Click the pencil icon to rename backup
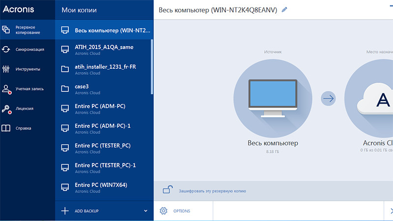The image size is (393, 221). coord(284,10)
